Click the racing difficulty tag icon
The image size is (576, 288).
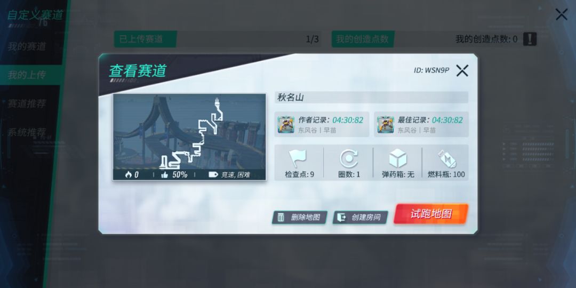coord(213,175)
